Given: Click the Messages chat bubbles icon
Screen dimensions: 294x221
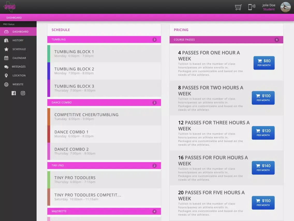Looking at the screenshot, I should point(6,67).
